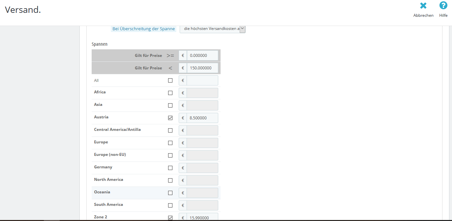Enable the Africa zone checkbox
452x221 pixels.
tap(170, 93)
